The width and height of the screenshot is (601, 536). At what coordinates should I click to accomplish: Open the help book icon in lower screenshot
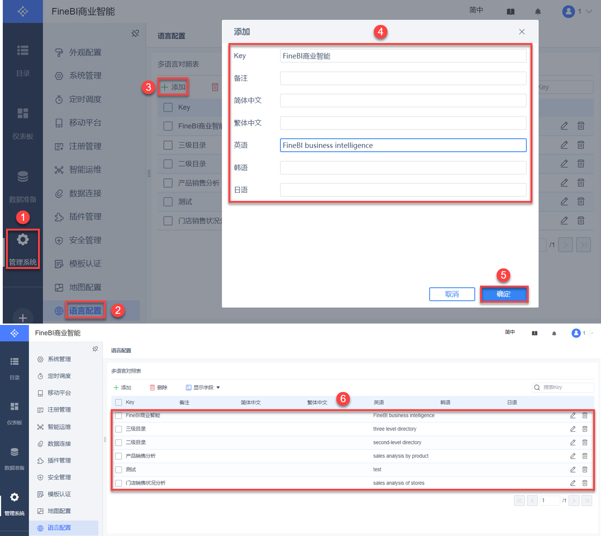click(535, 333)
